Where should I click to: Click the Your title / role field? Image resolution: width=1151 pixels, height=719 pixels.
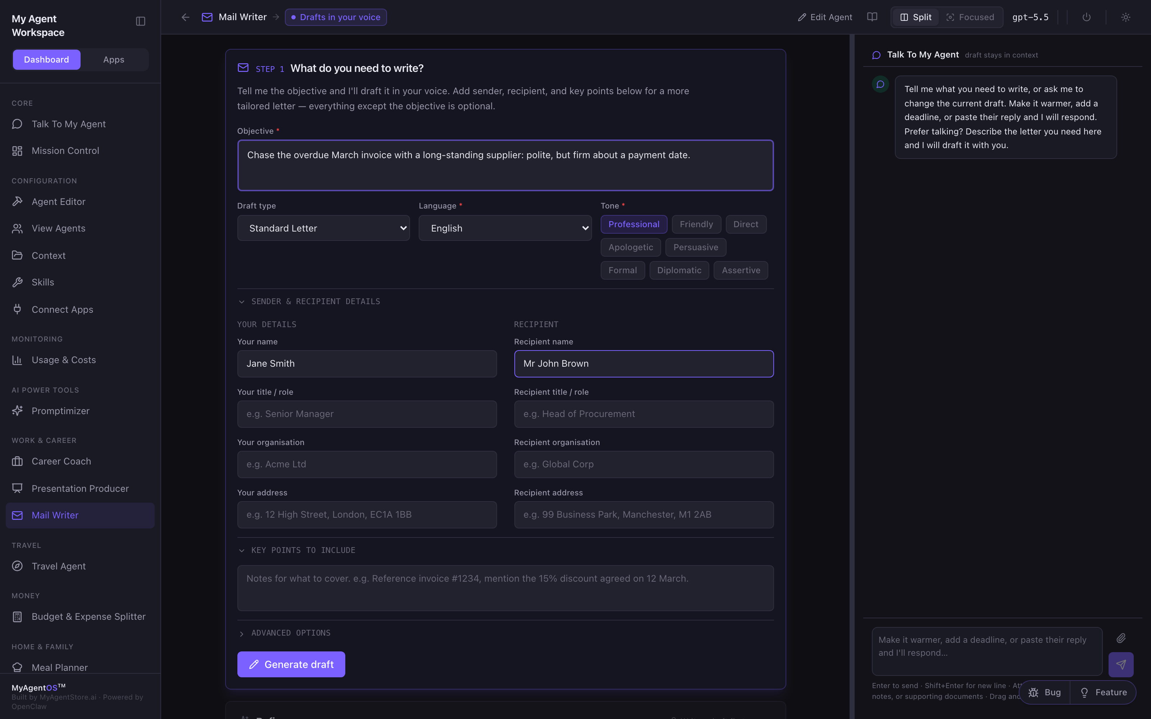(367, 414)
